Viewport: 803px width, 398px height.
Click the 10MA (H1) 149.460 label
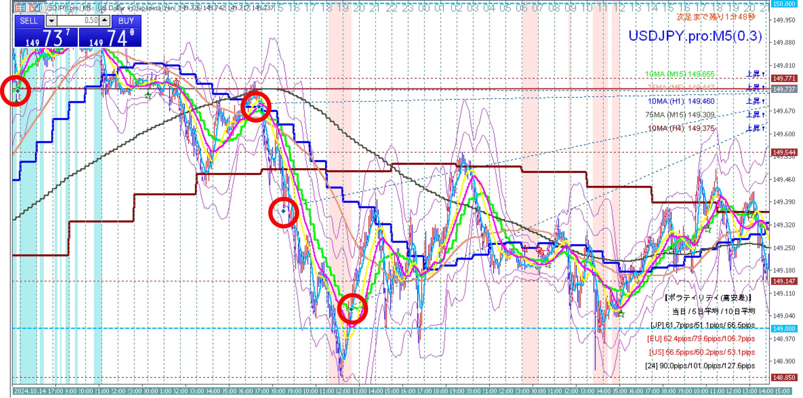point(681,101)
